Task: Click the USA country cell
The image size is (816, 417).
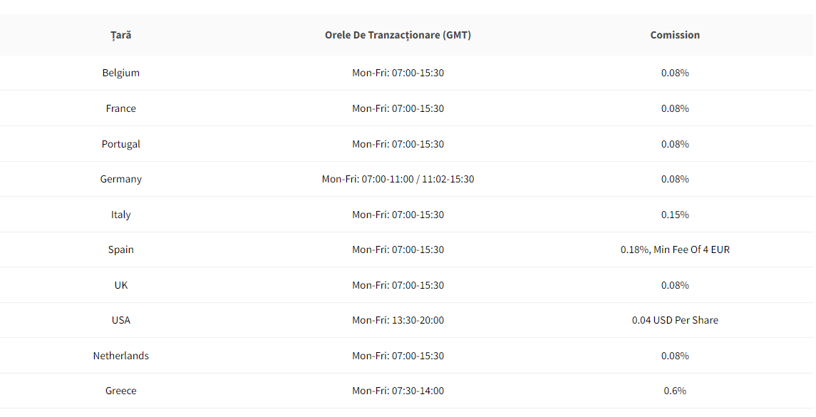Action: (x=120, y=320)
